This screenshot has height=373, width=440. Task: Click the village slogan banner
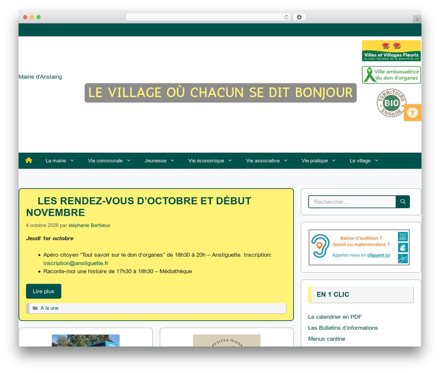(221, 93)
